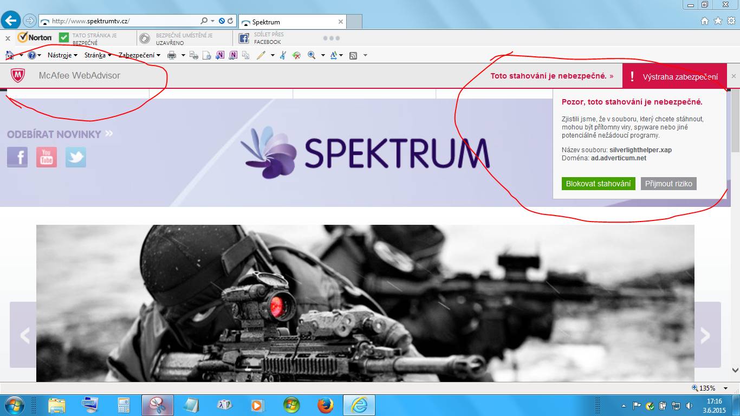Expand the RSS feeds dropdown arrow

point(365,55)
